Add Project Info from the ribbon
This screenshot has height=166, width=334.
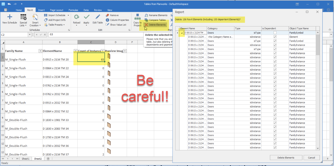click(x=55, y=20)
